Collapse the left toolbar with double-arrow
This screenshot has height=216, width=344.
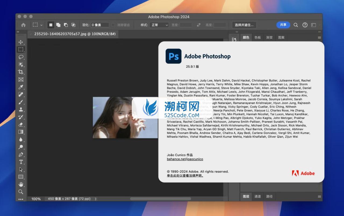point(18,32)
